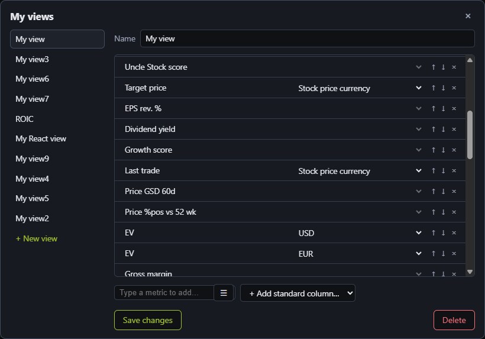Image resolution: width=485 pixels, height=339 pixels.
Task: Move Dividend yield column down
Action: point(443,130)
